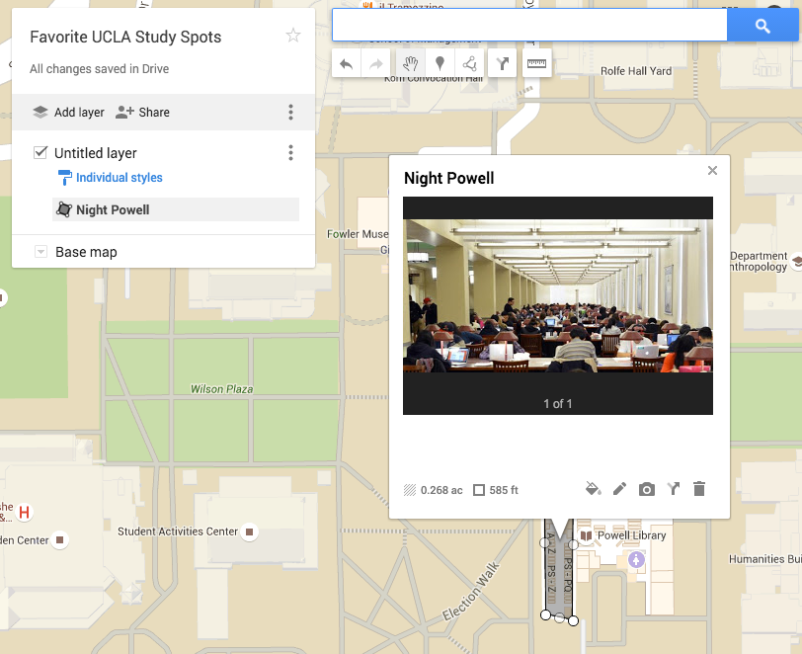Open the Night Powell library photo
The width and height of the screenshot is (802, 654).
pyautogui.click(x=557, y=295)
